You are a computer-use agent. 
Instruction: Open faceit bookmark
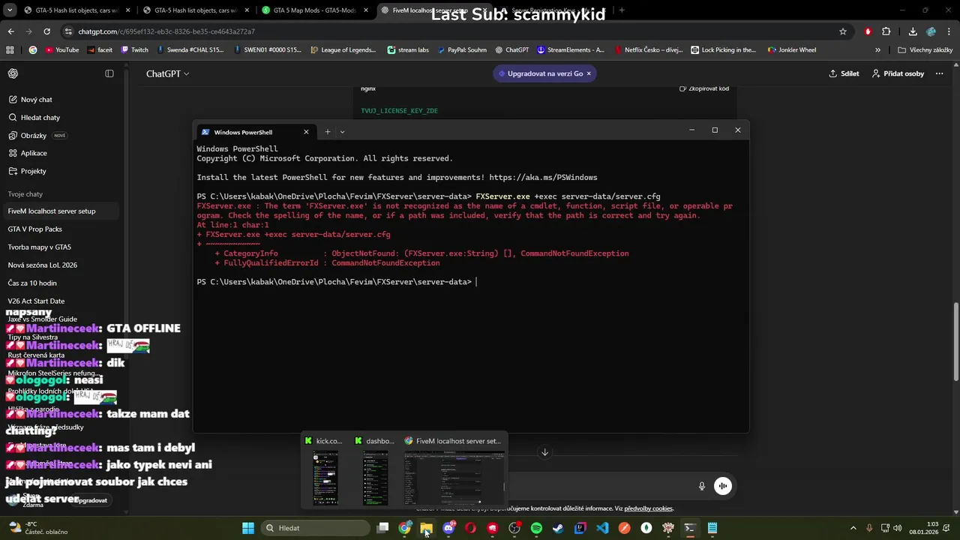[99, 49]
